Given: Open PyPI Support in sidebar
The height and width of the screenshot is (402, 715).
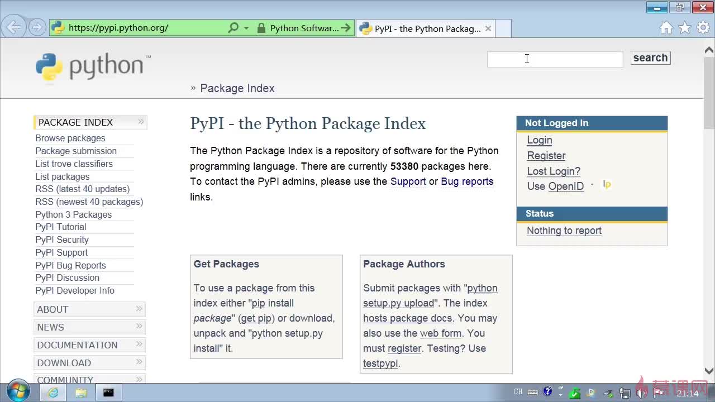Looking at the screenshot, I should pos(61,252).
